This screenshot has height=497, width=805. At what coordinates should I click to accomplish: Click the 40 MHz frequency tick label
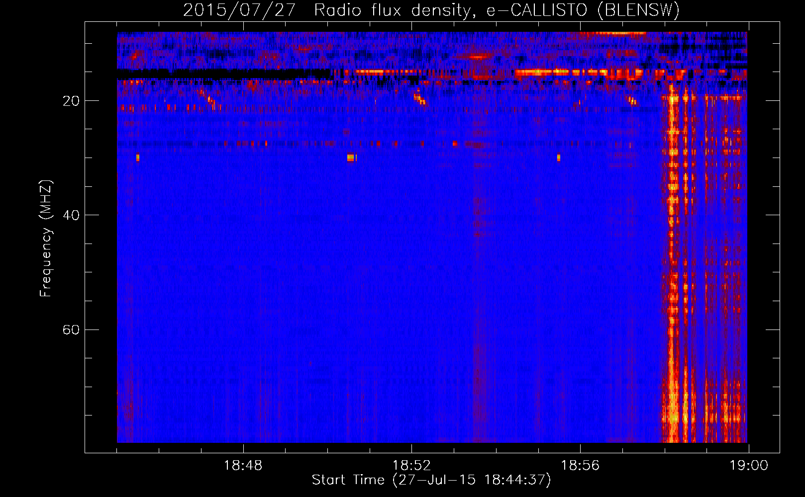point(71,215)
